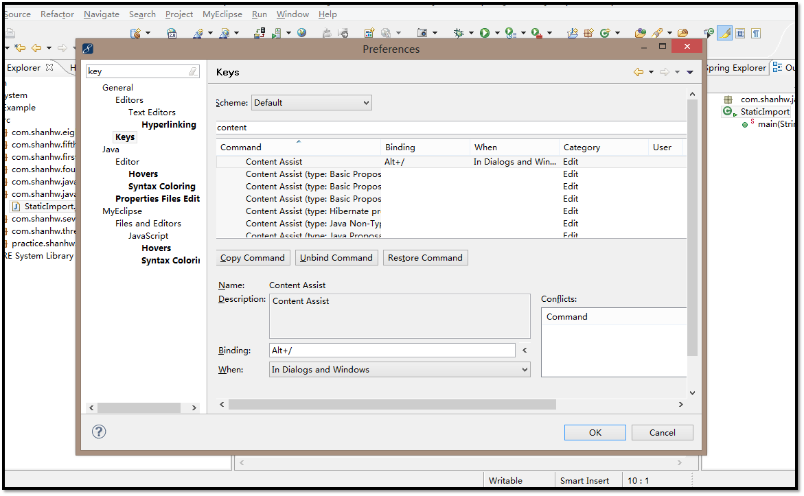Click the camera capture toolbar icon

click(422, 34)
